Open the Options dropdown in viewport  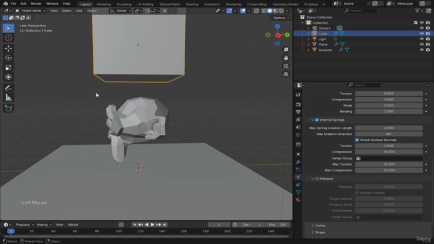281,18
